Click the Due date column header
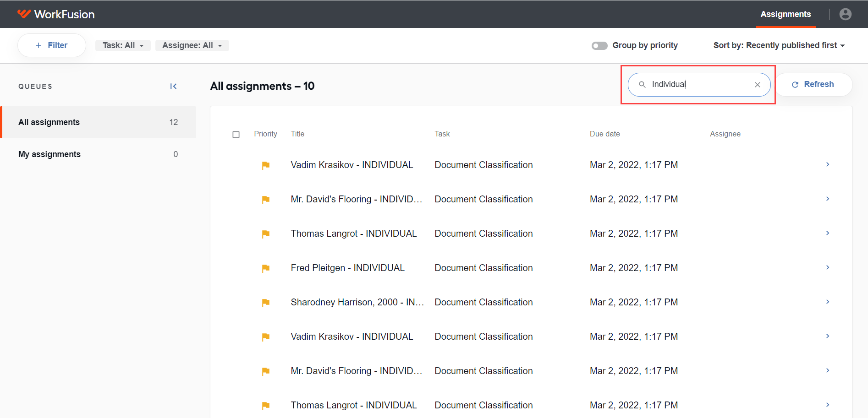The height and width of the screenshot is (418, 868). point(604,134)
